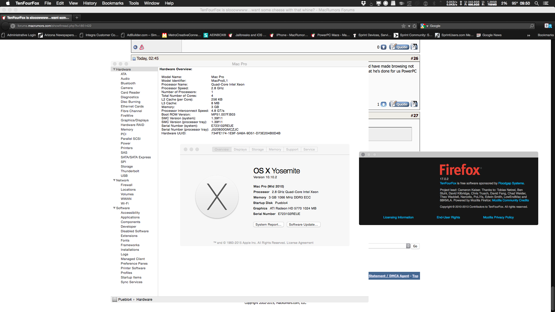The image size is (555, 312).
Task: Open the Dropbox menu bar icon
Action: [363, 3]
